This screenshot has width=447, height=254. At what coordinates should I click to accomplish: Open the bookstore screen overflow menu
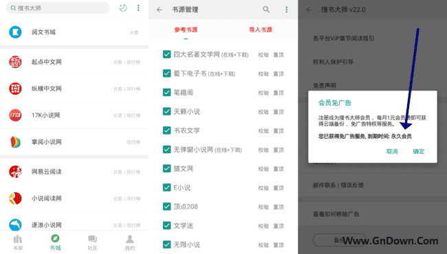pos(138,8)
